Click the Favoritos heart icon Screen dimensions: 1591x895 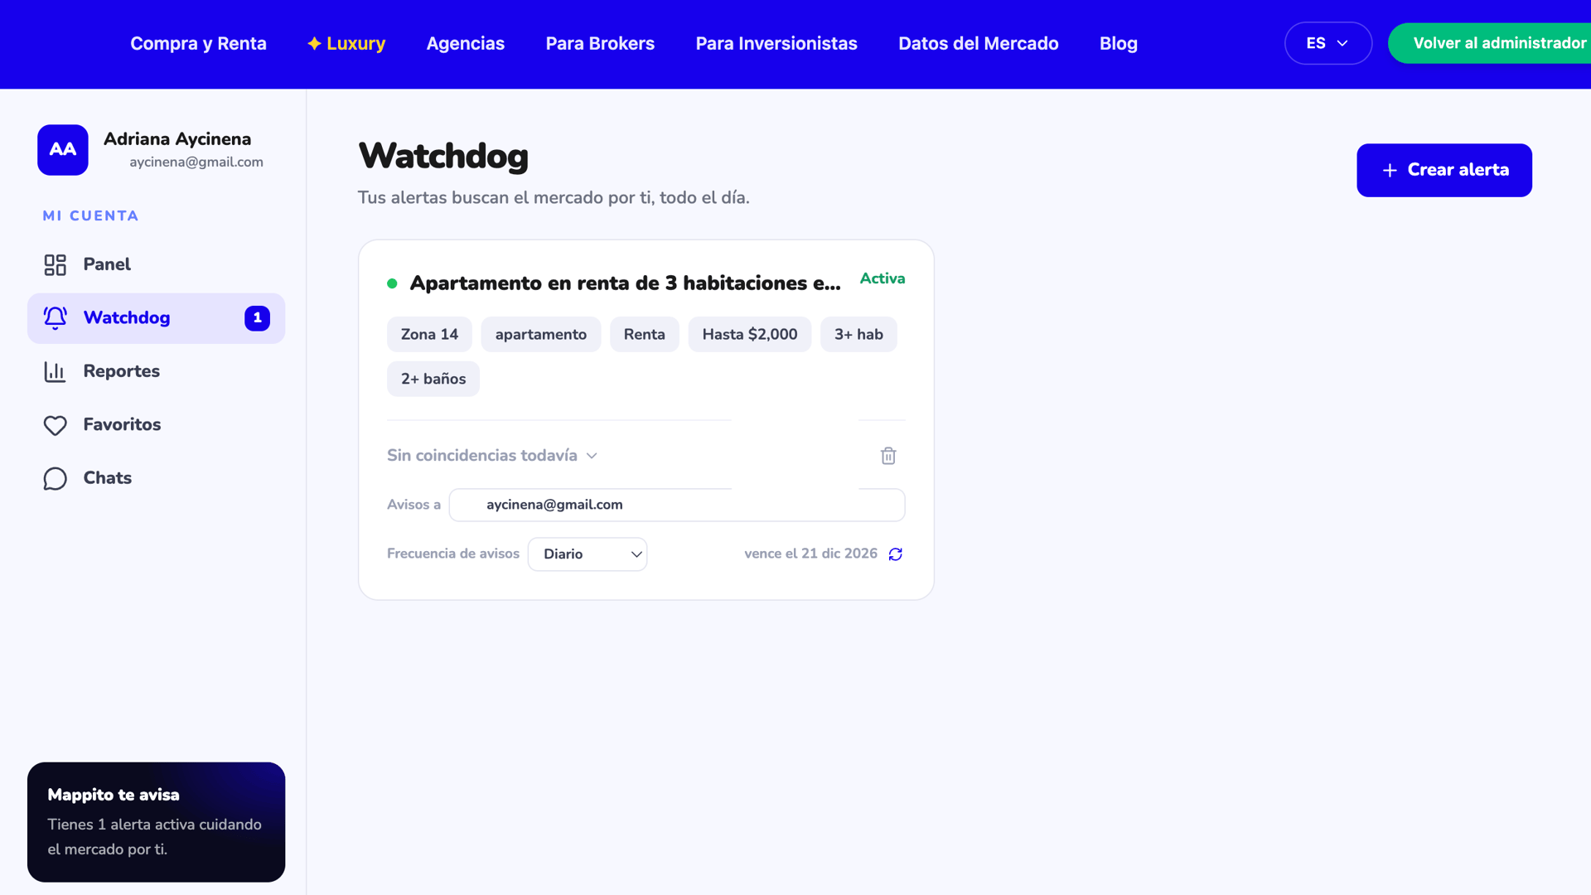pos(56,425)
